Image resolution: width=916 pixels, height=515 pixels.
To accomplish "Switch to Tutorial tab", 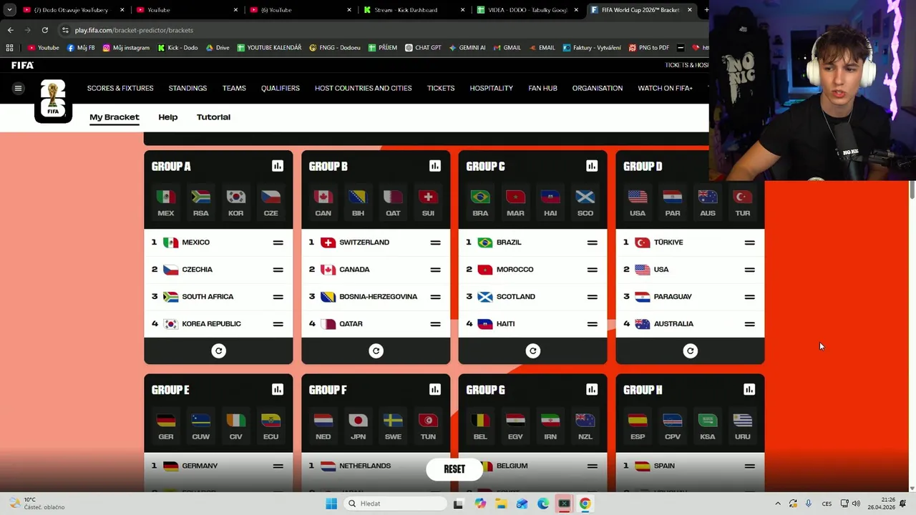I will pos(213,117).
